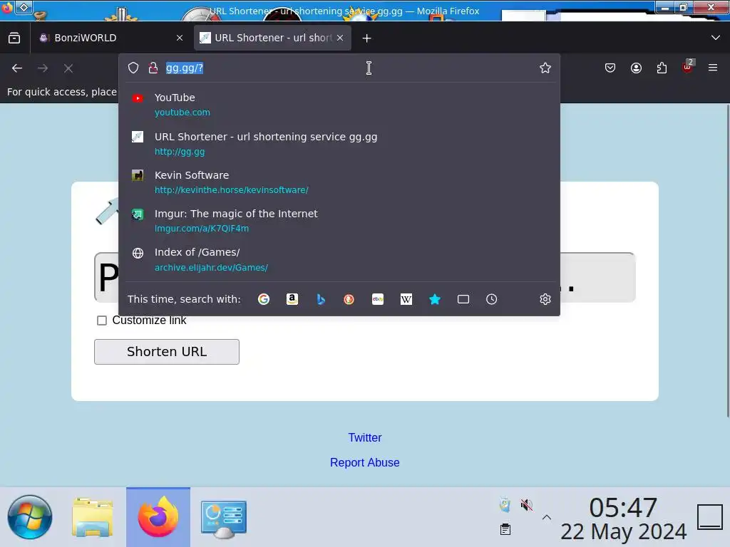Search this time with eBay

pyautogui.click(x=378, y=299)
